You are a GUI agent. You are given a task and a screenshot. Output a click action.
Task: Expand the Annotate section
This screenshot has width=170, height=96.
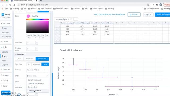5,70
